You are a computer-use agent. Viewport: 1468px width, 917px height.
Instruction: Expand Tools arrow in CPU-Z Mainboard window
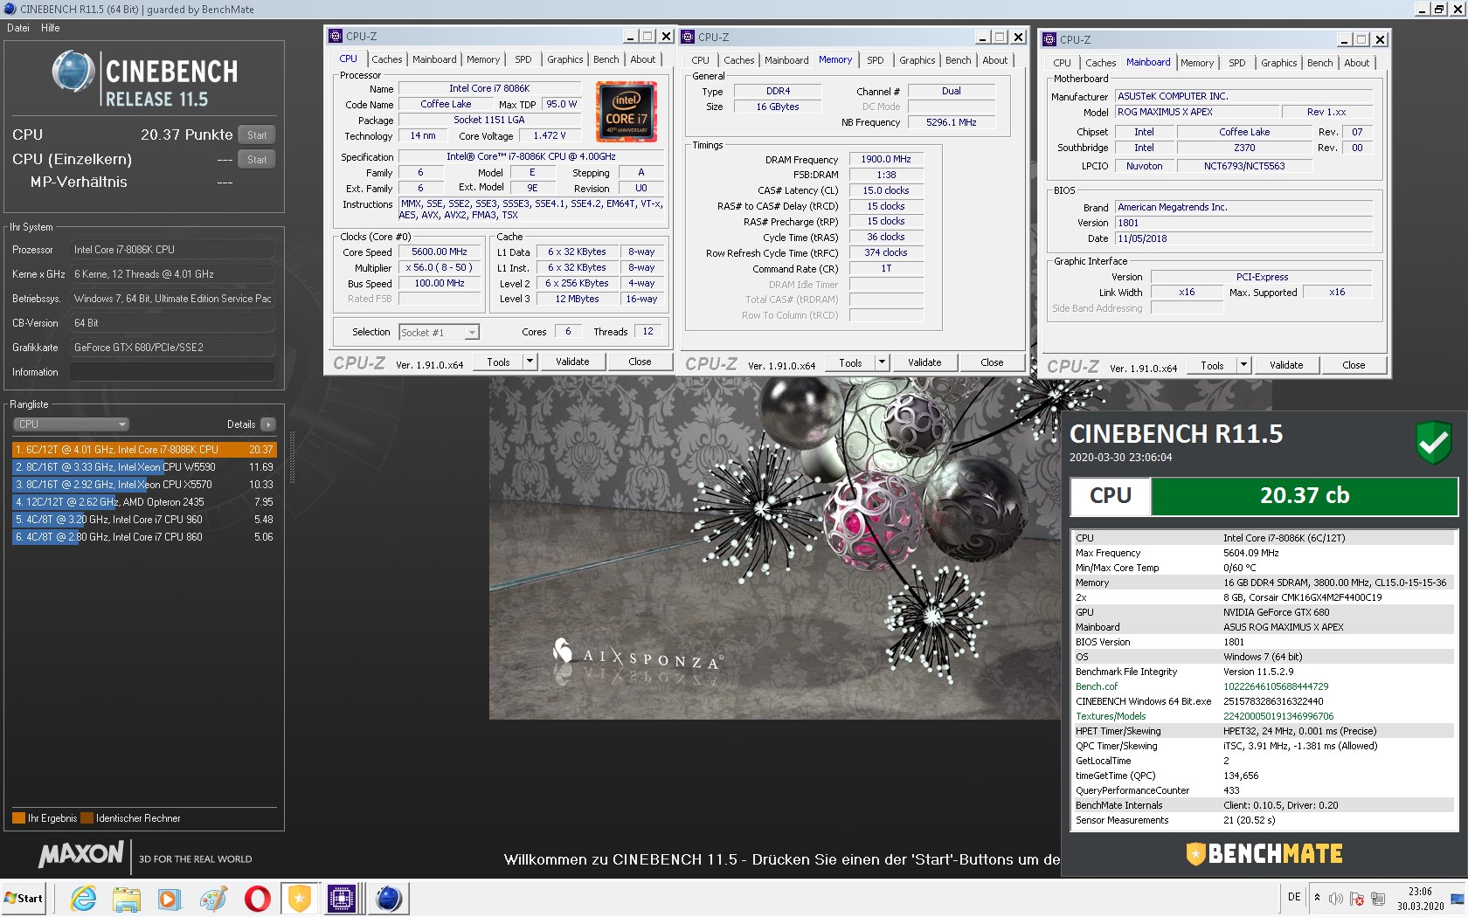point(1243,365)
